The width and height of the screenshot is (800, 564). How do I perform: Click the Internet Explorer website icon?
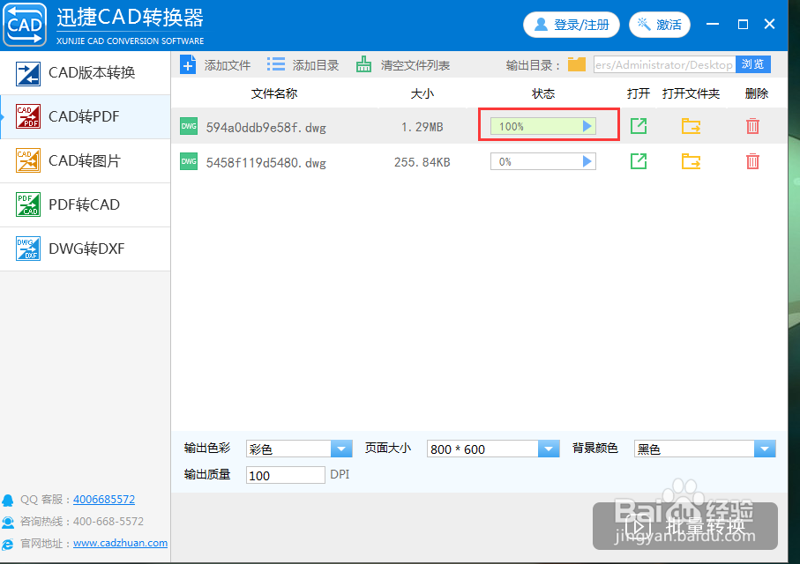tap(8, 544)
